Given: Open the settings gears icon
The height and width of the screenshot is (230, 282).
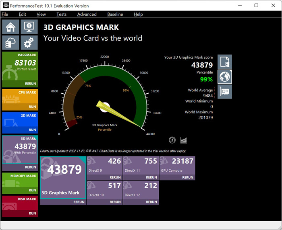Looking at the screenshot, I should (29, 43).
